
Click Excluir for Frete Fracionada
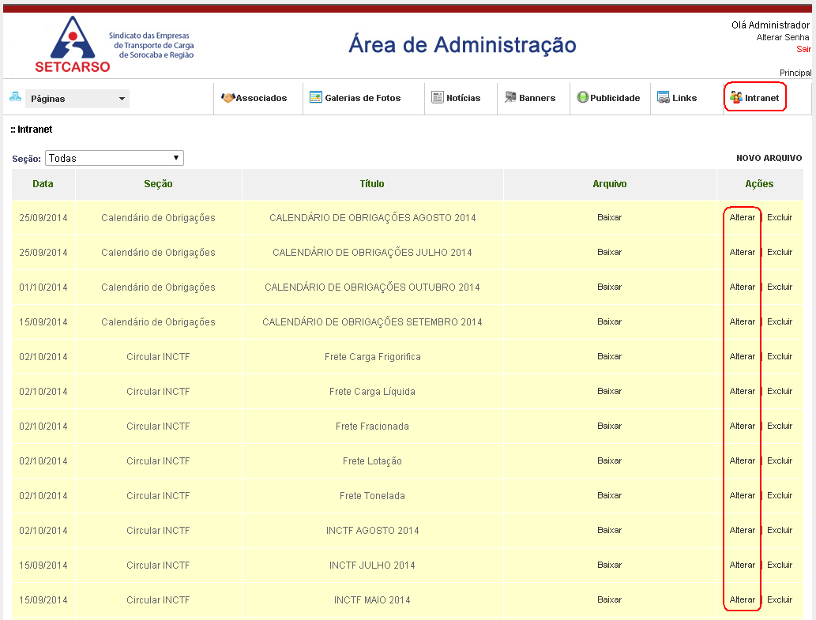pos(780,426)
